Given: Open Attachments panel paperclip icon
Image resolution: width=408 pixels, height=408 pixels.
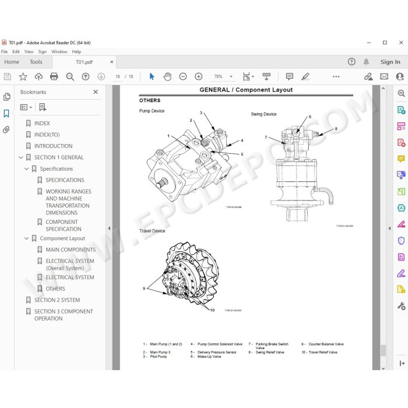Looking at the screenshot, I should tap(6, 129).
